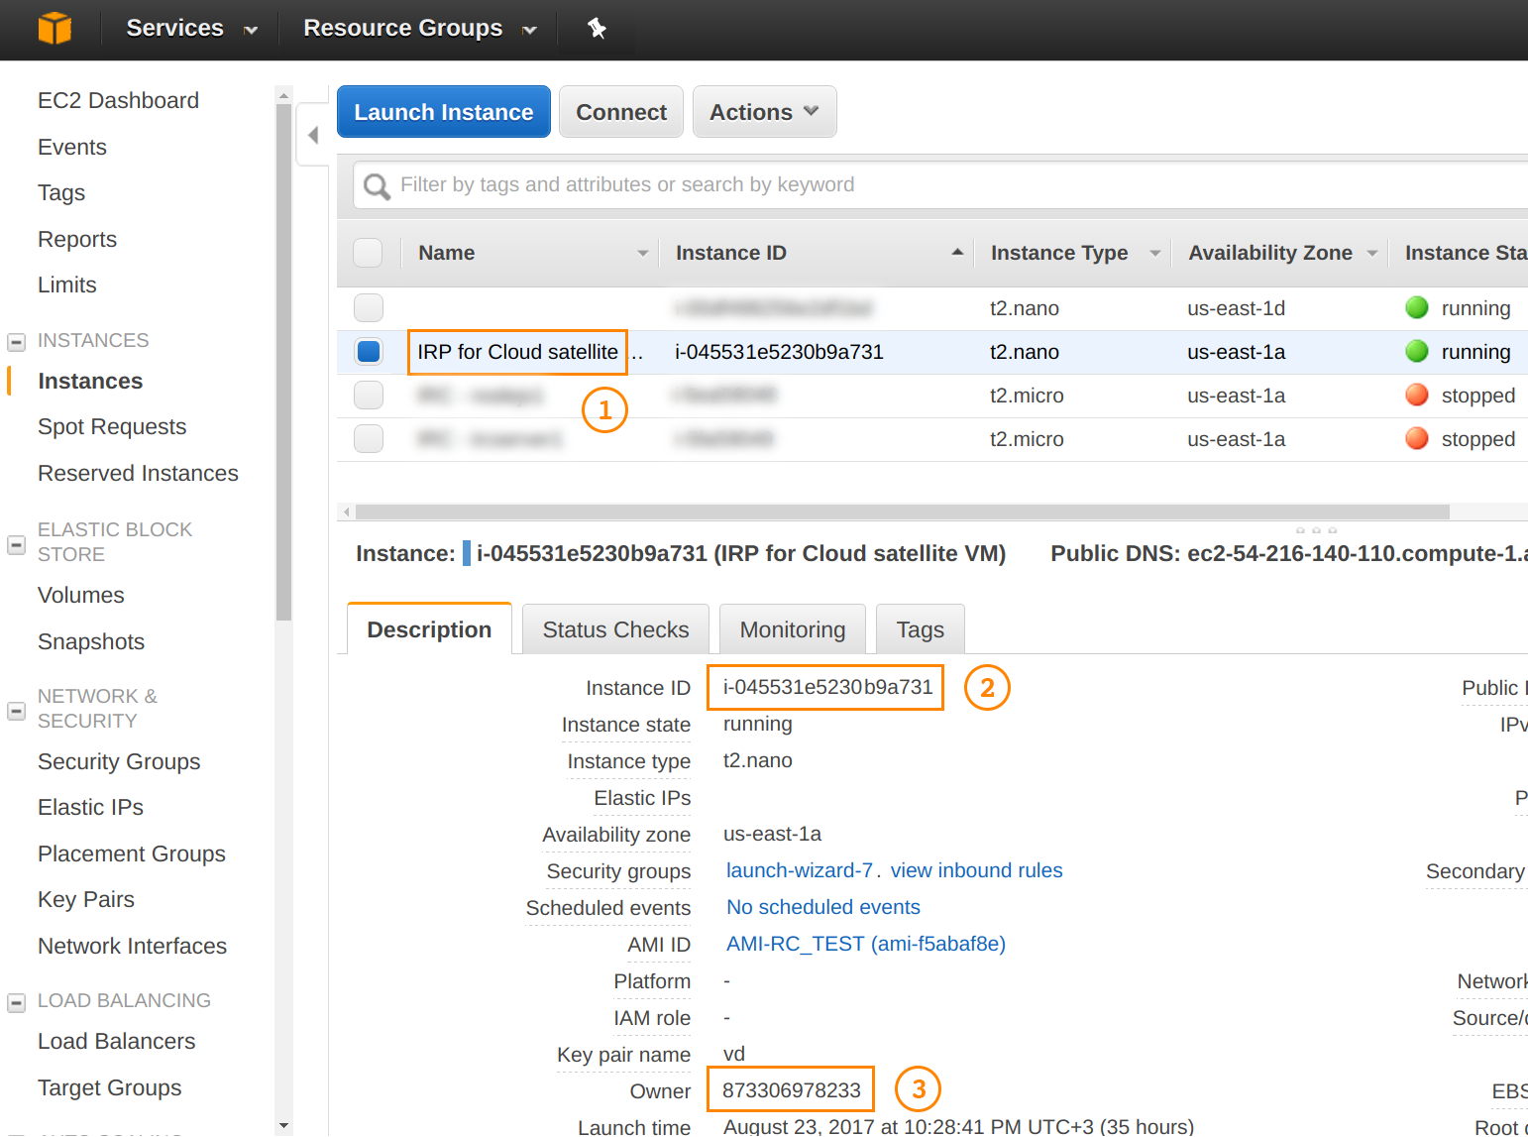The height and width of the screenshot is (1137, 1528).
Task: Open the Name column dropdown arrow
Action: pos(643,254)
